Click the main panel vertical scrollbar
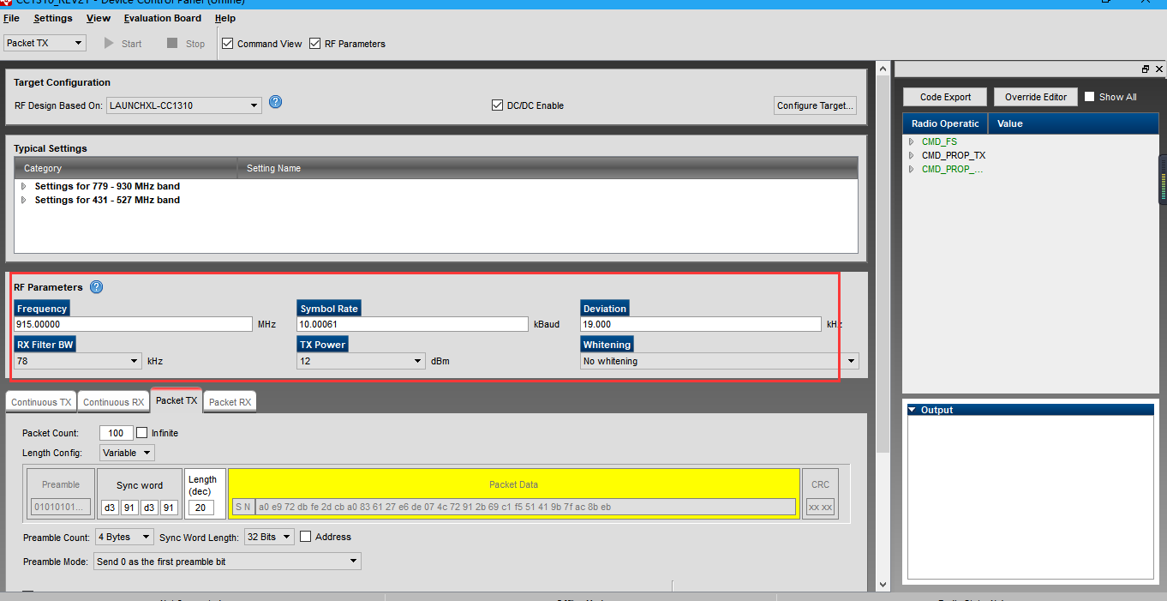This screenshot has height=601, width=1167. pos(883,257)
